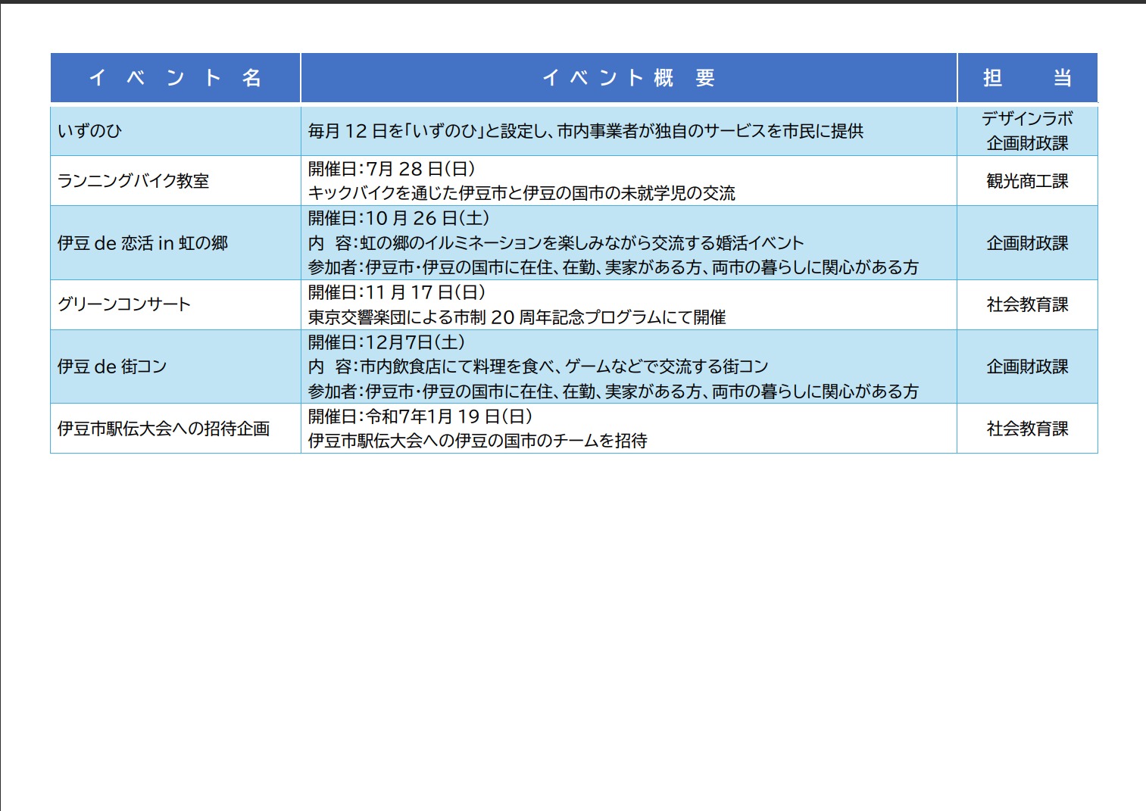Select the 東京交響楽団による description line

pos(517,317)
